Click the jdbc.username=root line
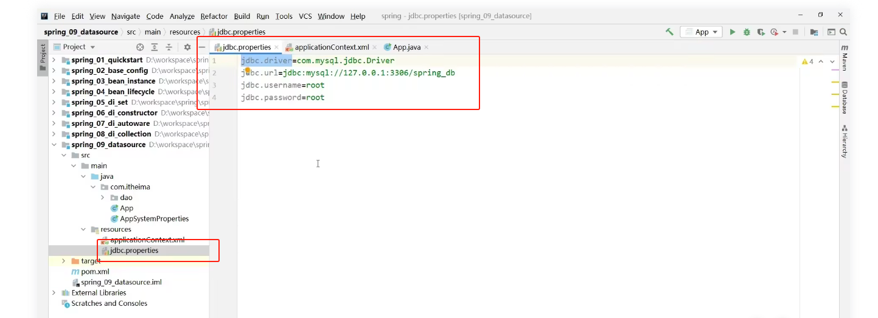The image size is (878, 318). coord(282,85)
